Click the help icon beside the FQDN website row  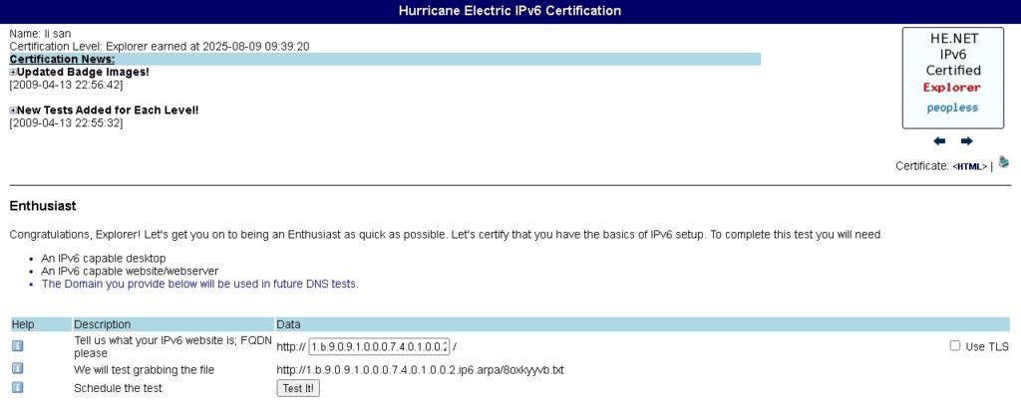[17, 346]
